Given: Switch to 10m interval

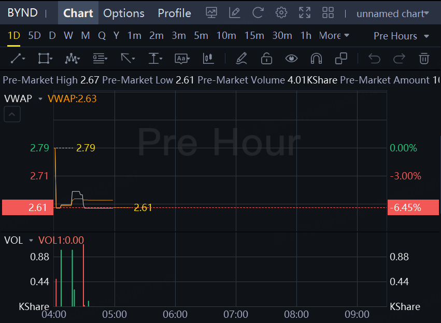Looking at the screenshot, I should click(226, 36).
